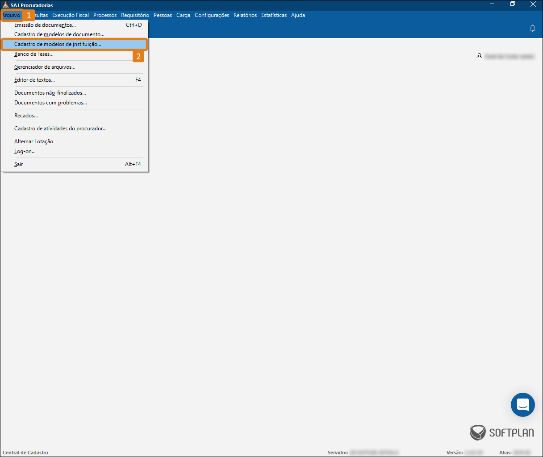Open the chat support bubble icon
543x457 pixels.
(x=522, y=405)
